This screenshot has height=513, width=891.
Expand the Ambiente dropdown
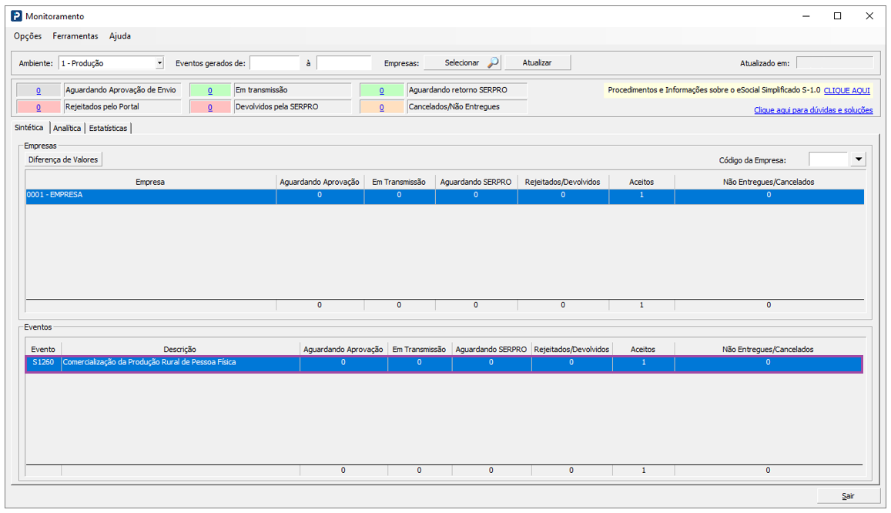[x=159, y=63]
